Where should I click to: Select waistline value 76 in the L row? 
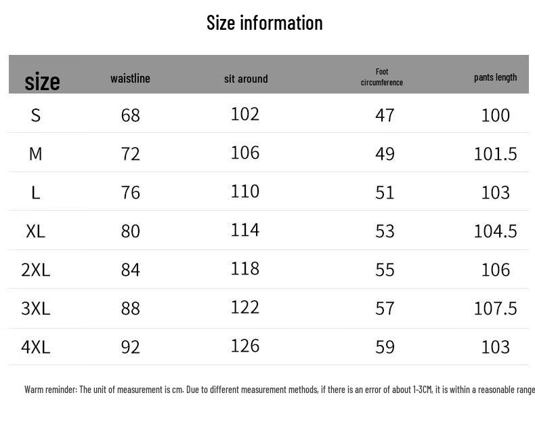130,192
